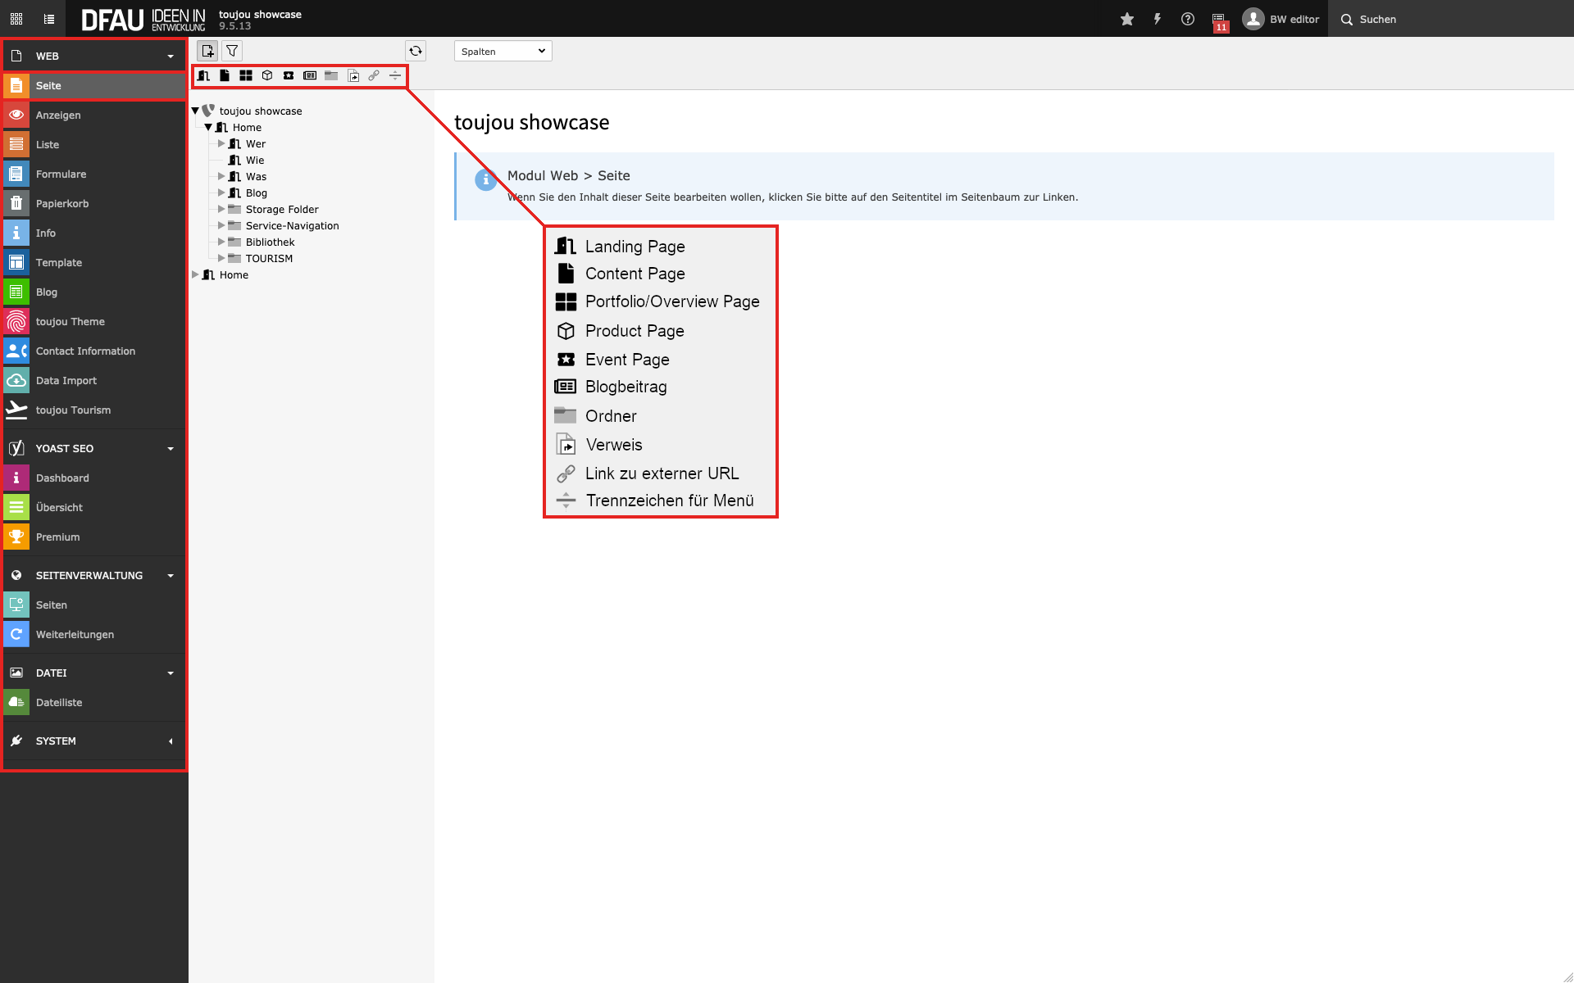Toggle module menu grid icon
The height and width of the screenshot is (983, 1574).
click(16, 19)
